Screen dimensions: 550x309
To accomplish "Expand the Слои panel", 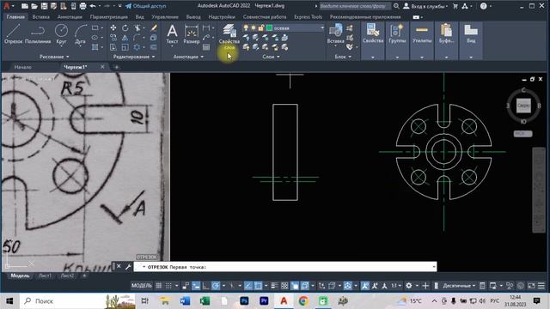I will point(272,57).
